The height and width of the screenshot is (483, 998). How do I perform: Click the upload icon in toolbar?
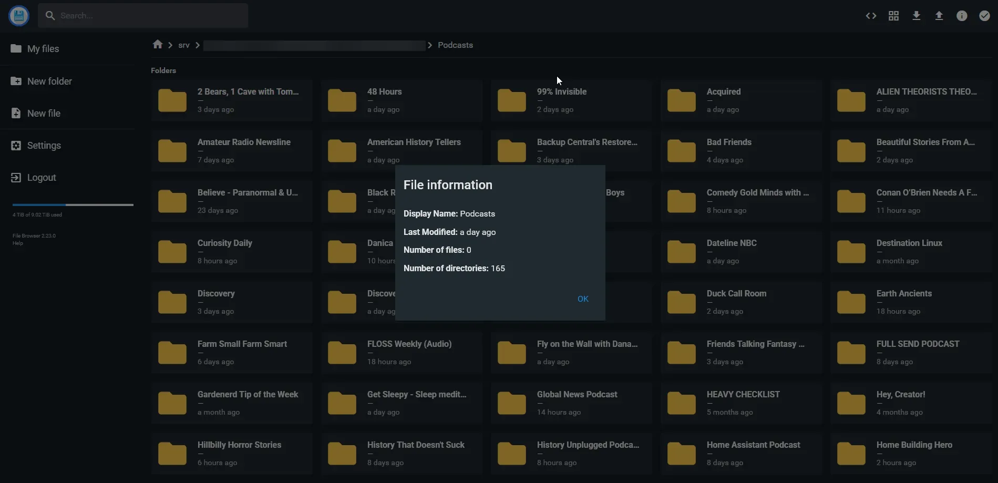(x=939, y=16)
